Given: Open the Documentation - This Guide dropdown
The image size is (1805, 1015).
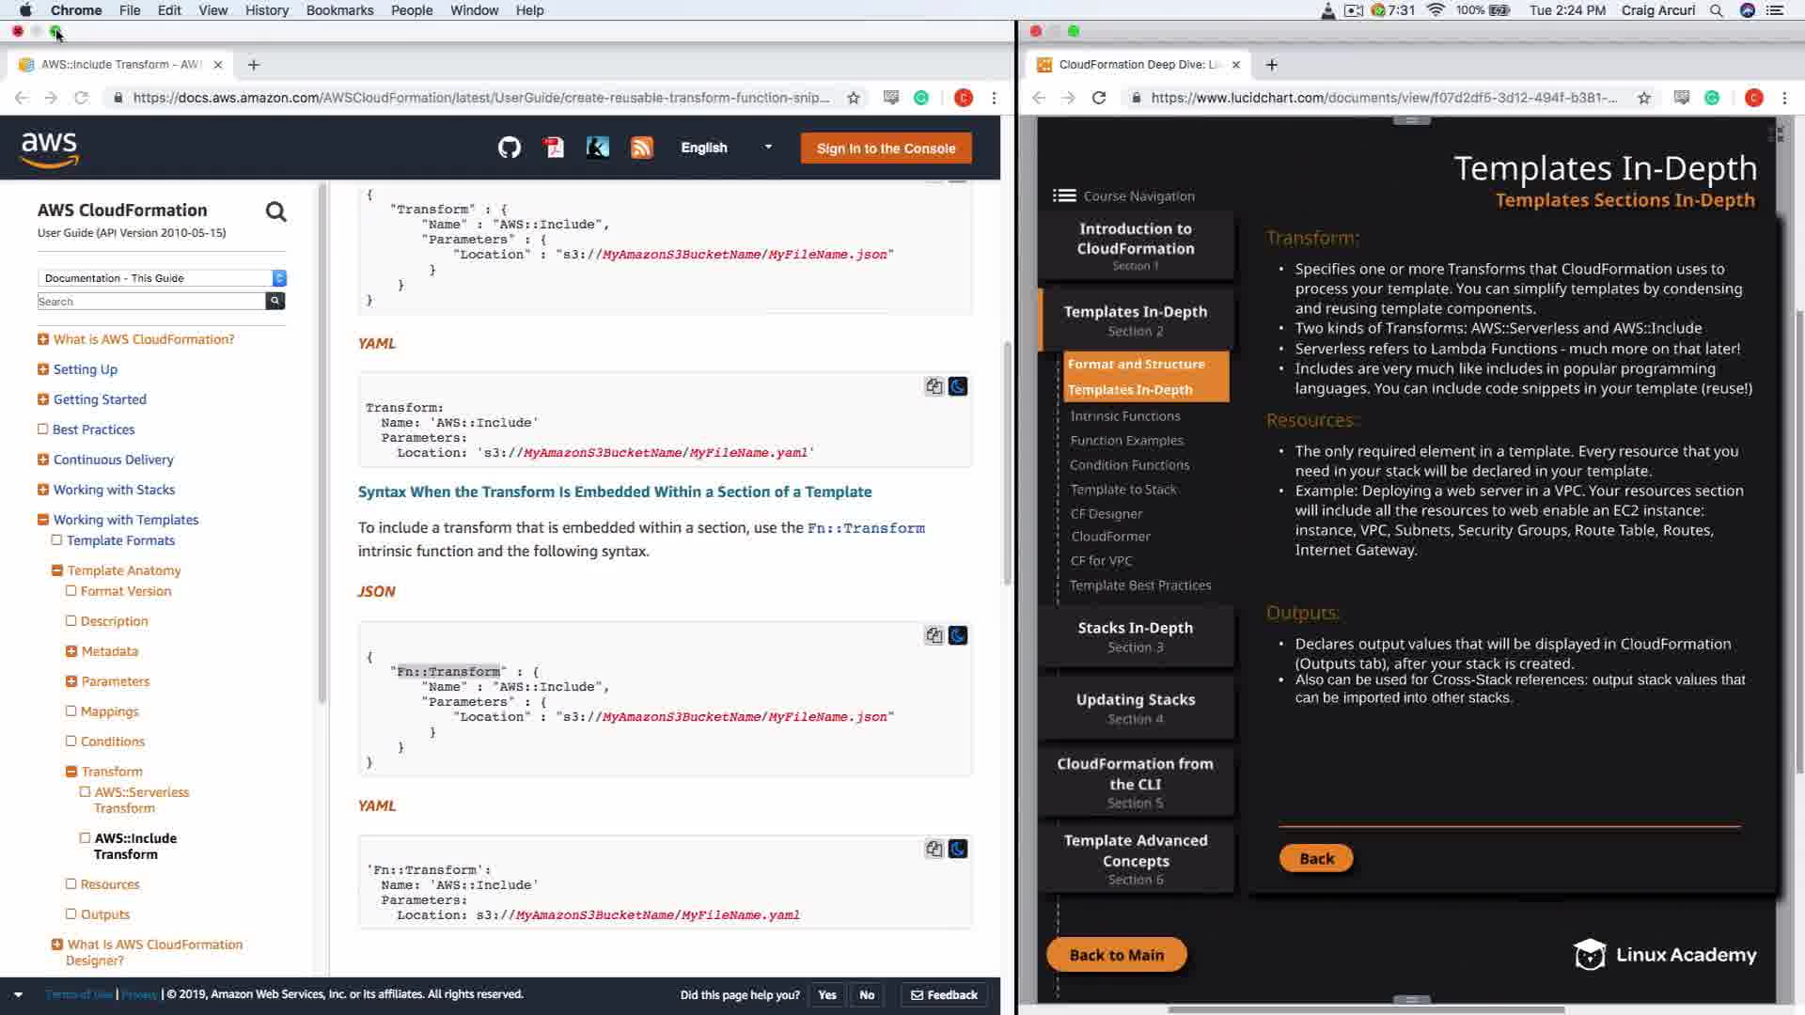Looking at the screenshot, I should pos(162,278).
